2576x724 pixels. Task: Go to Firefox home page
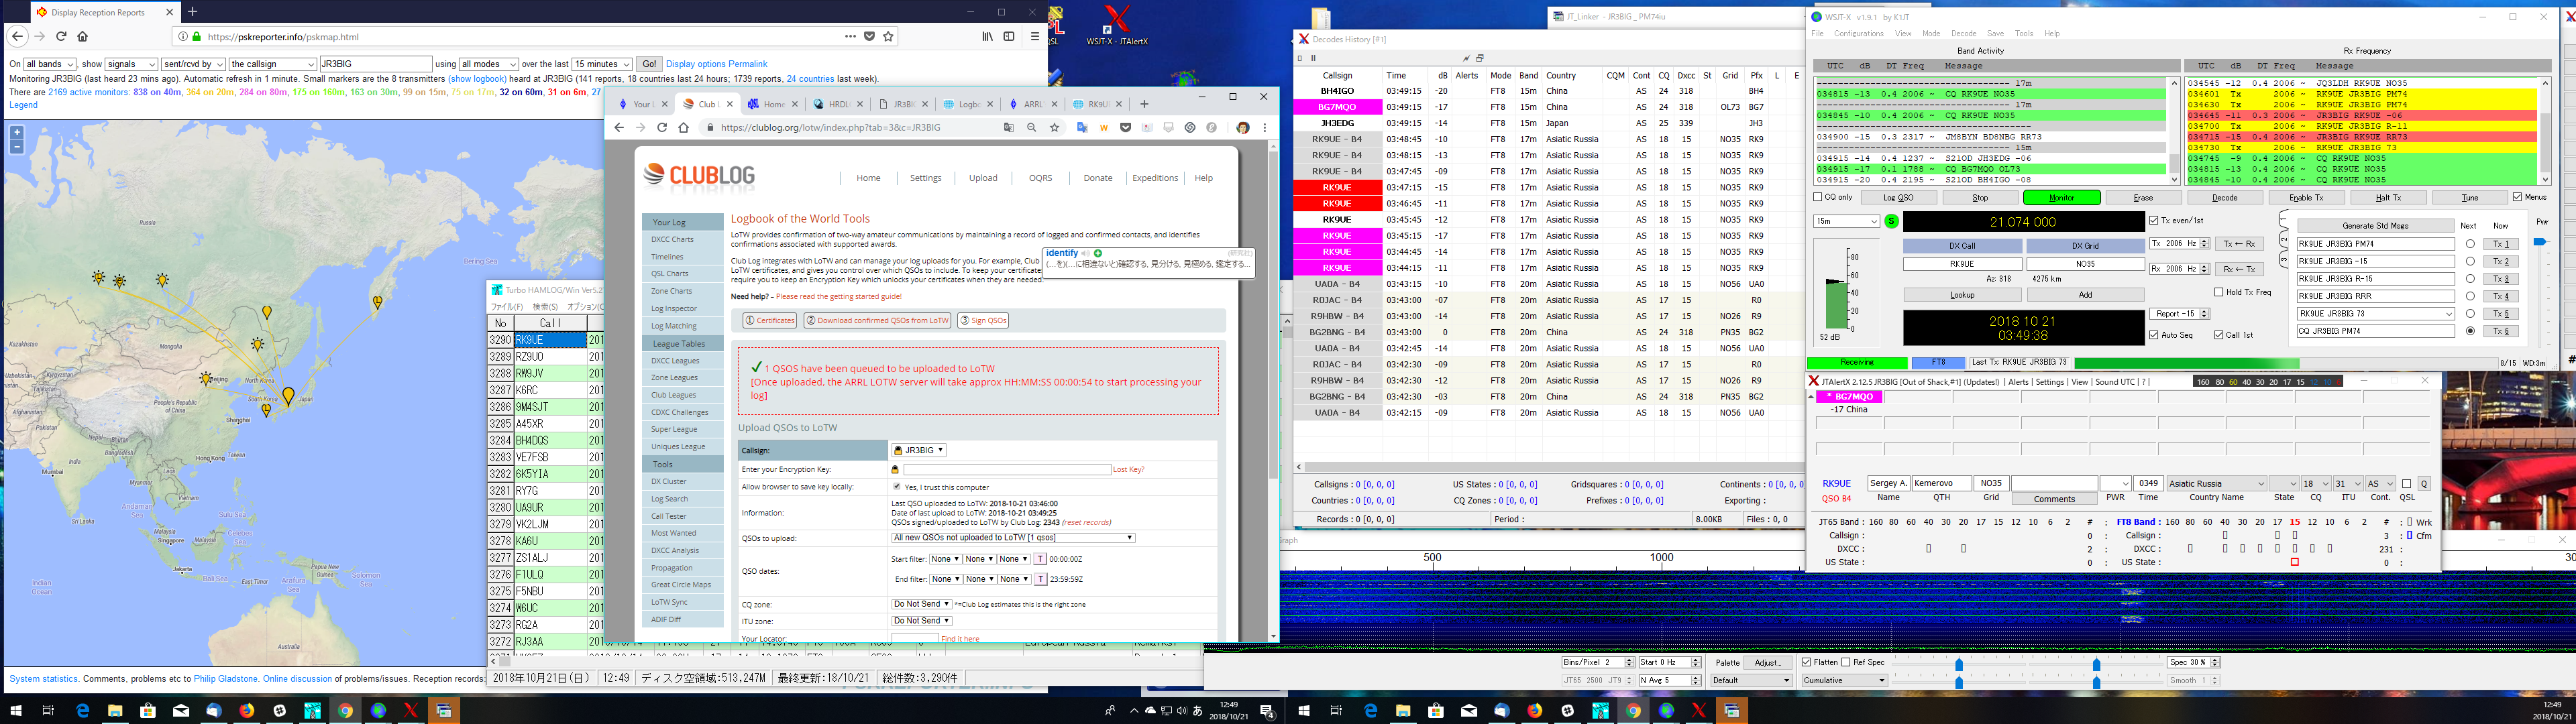(83, 36)
